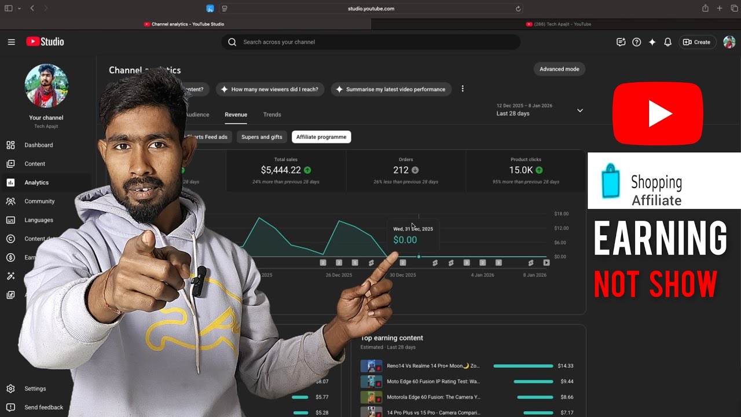This screenshot has height=417, width=741.
Task: Click the $14.33 earnings value
Action: [566, 366]
